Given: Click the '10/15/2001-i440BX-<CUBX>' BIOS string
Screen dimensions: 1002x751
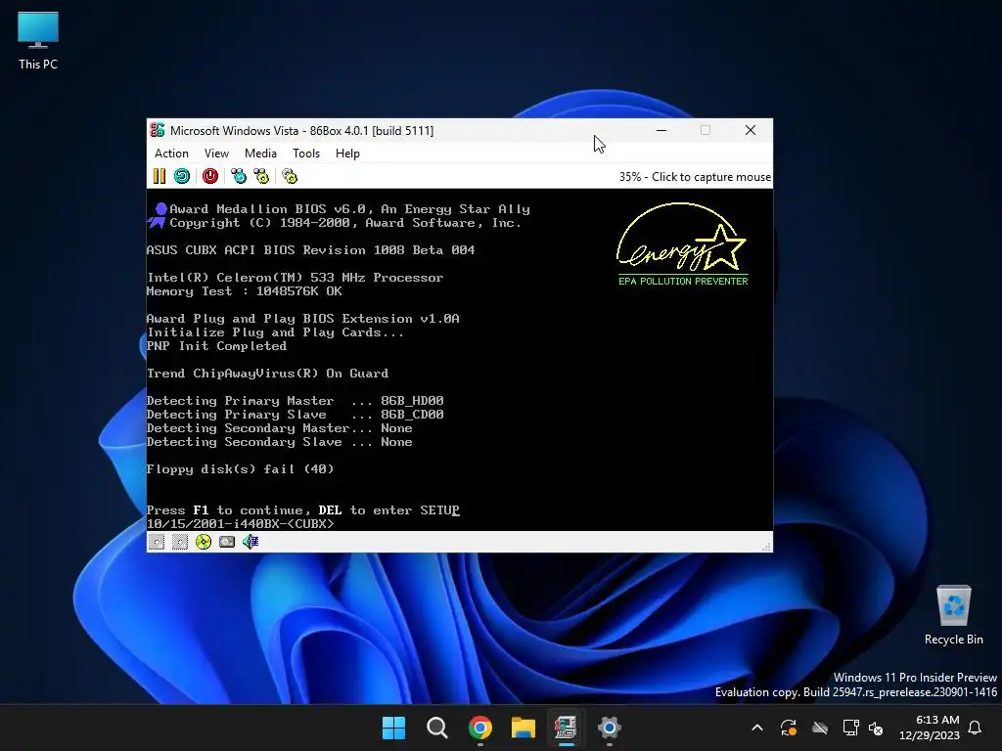Looking at the screenshot, I should click(241, 524).
